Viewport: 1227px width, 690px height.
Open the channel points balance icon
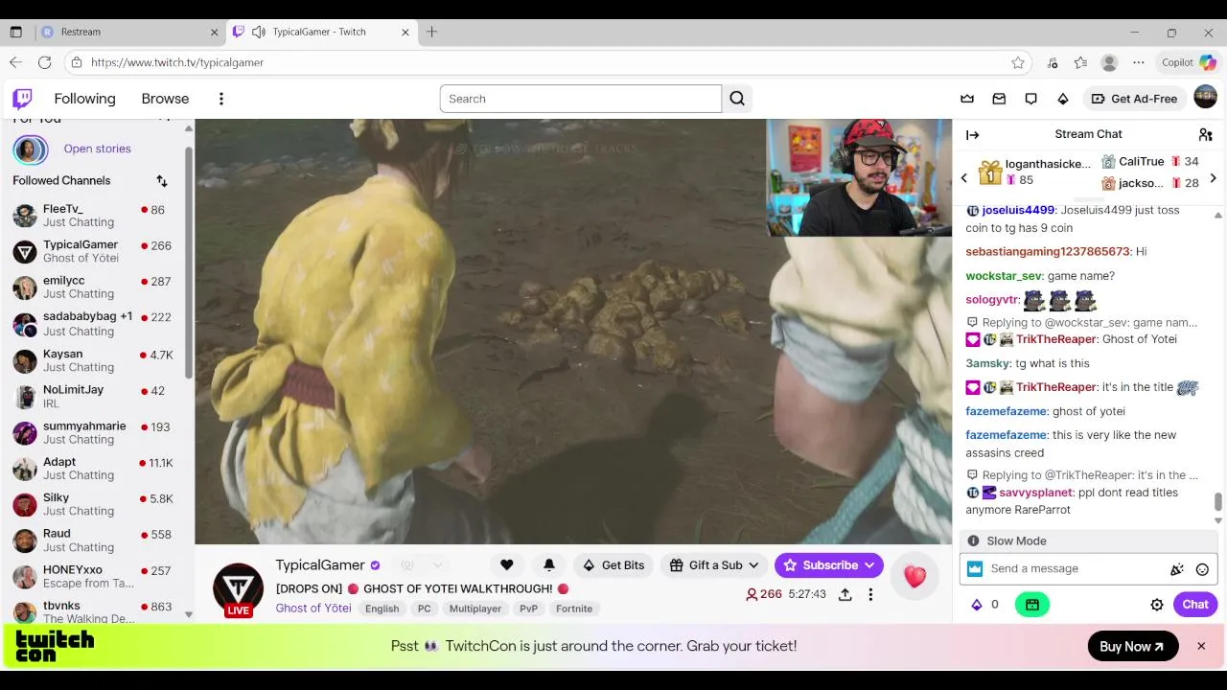click(x=977, y=605)
